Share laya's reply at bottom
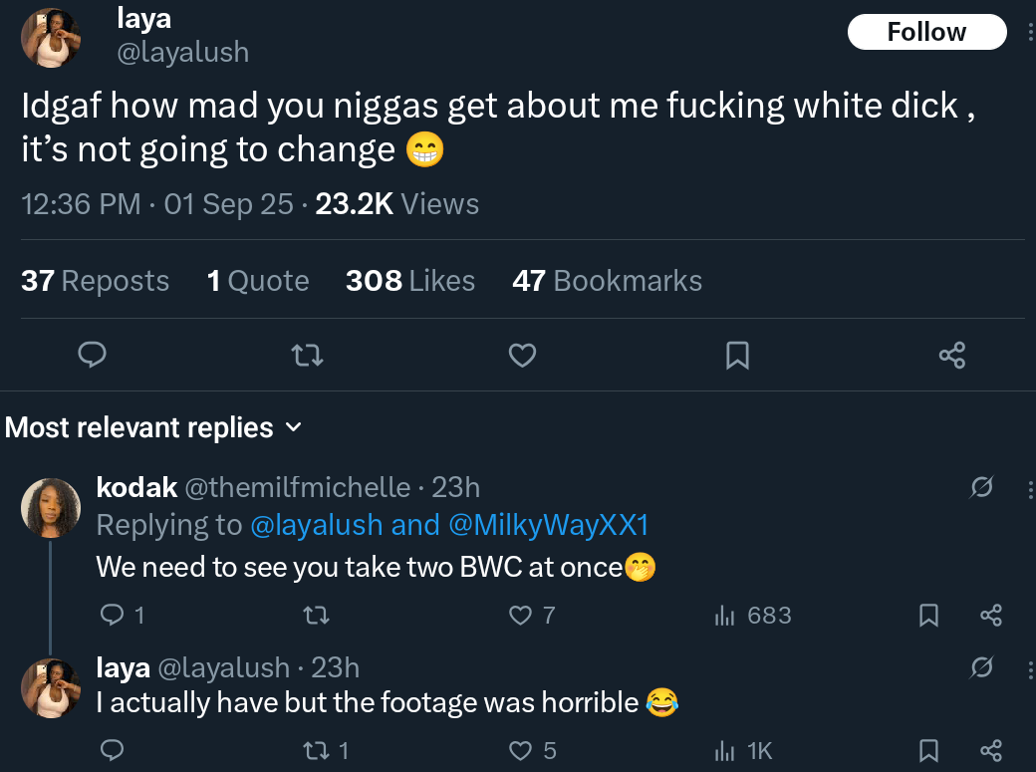The width and height of the screenshot is (1036, 772). pyautogui.click(x=990, y=750)
